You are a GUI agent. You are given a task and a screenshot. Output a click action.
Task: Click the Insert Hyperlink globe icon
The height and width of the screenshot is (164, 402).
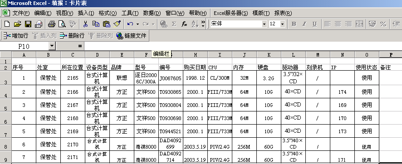click(x=163, y=24)
